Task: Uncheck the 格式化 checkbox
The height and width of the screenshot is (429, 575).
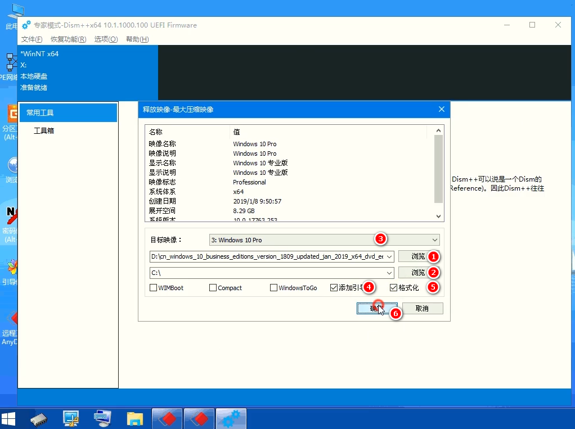Action: pos(393,288)
